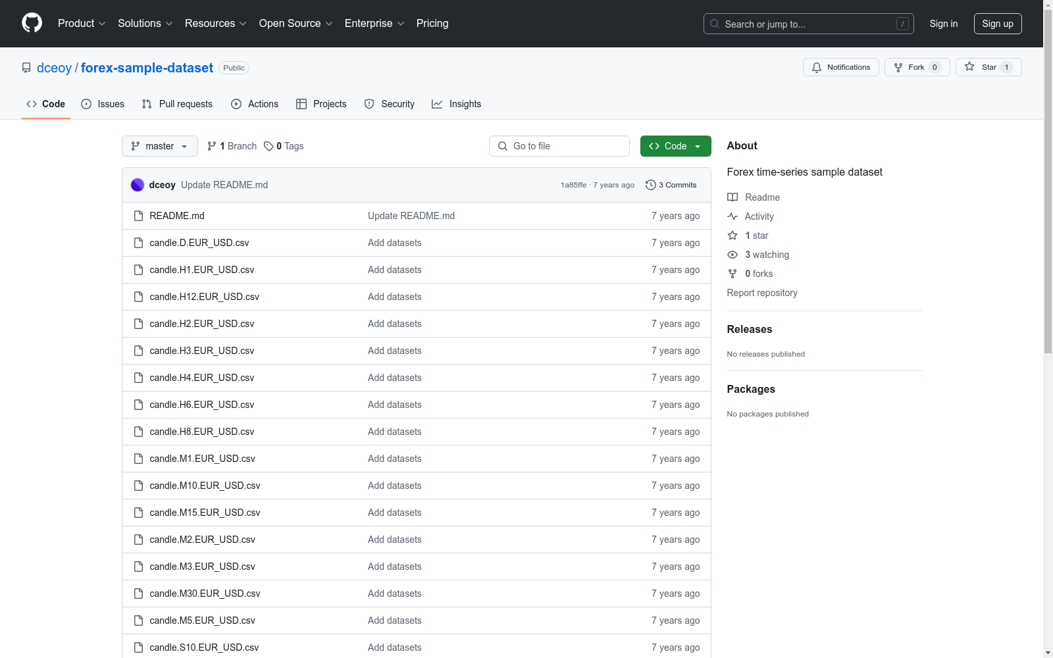Open the 1 Branch link
Screen dimensions: 1053x658
(x=232, y=146)
